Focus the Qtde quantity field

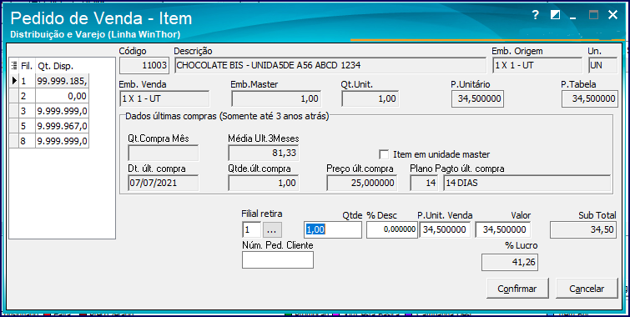pos(333,229)
